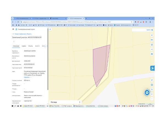This screenshot has width=165, height=117.
Task: Open the Сервисы tab
Action: point(24,46)
